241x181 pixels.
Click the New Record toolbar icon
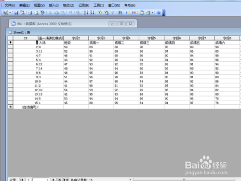[x=128, y=13]
